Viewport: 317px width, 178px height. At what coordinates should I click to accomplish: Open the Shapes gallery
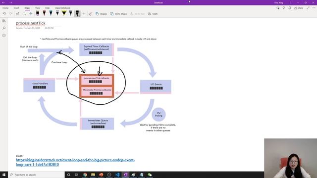tap(101, 14)
